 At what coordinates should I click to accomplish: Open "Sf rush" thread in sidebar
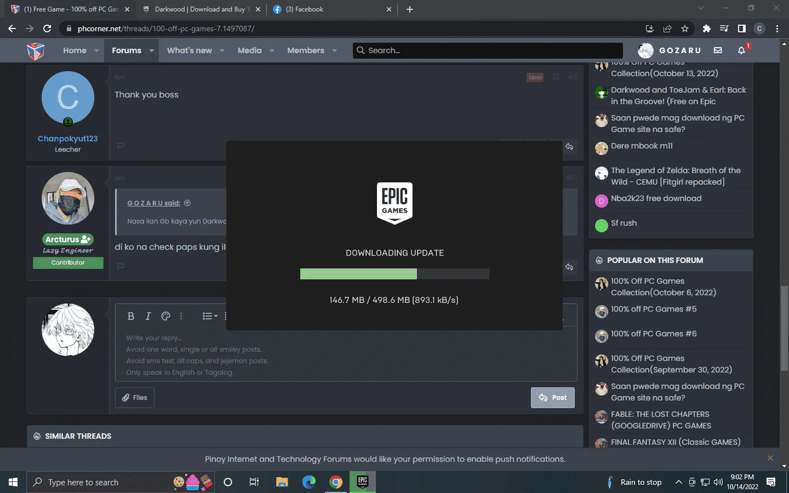click(624, 223)
